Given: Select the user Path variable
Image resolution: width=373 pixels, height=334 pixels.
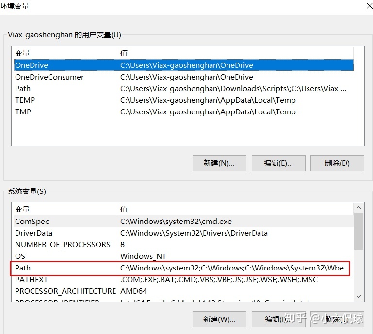Looking at the screenshot, I should tap(184, 88).
